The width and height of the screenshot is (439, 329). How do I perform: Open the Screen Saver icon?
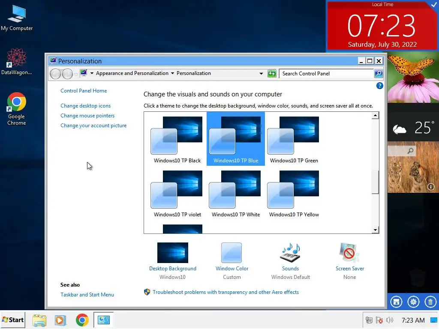click(x=349, y=253)
